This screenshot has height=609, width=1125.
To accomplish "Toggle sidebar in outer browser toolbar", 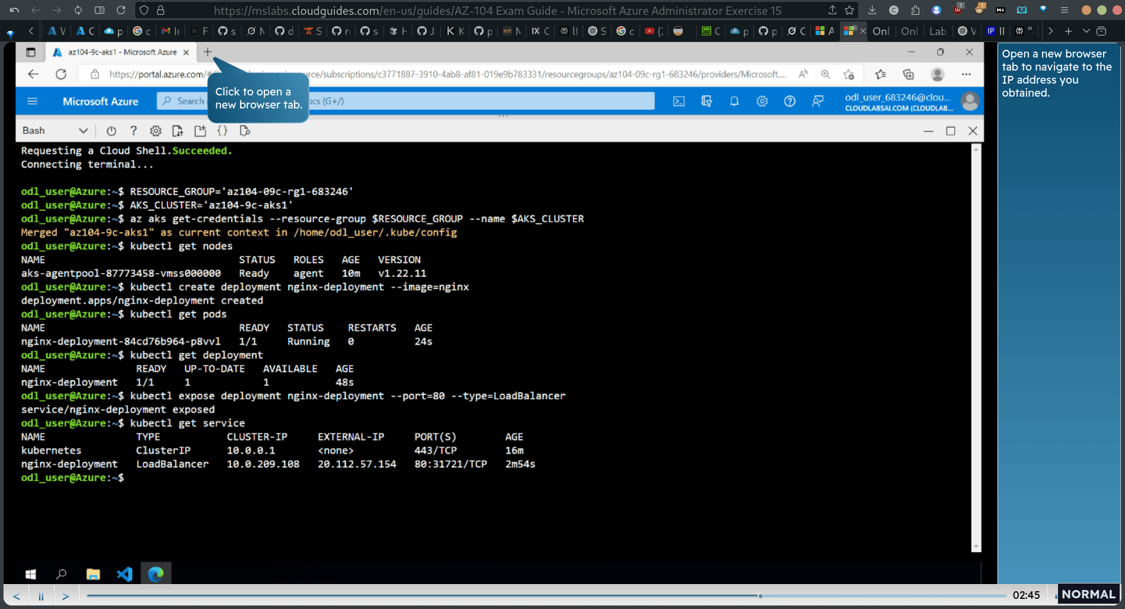I will (x=100, y=10).
